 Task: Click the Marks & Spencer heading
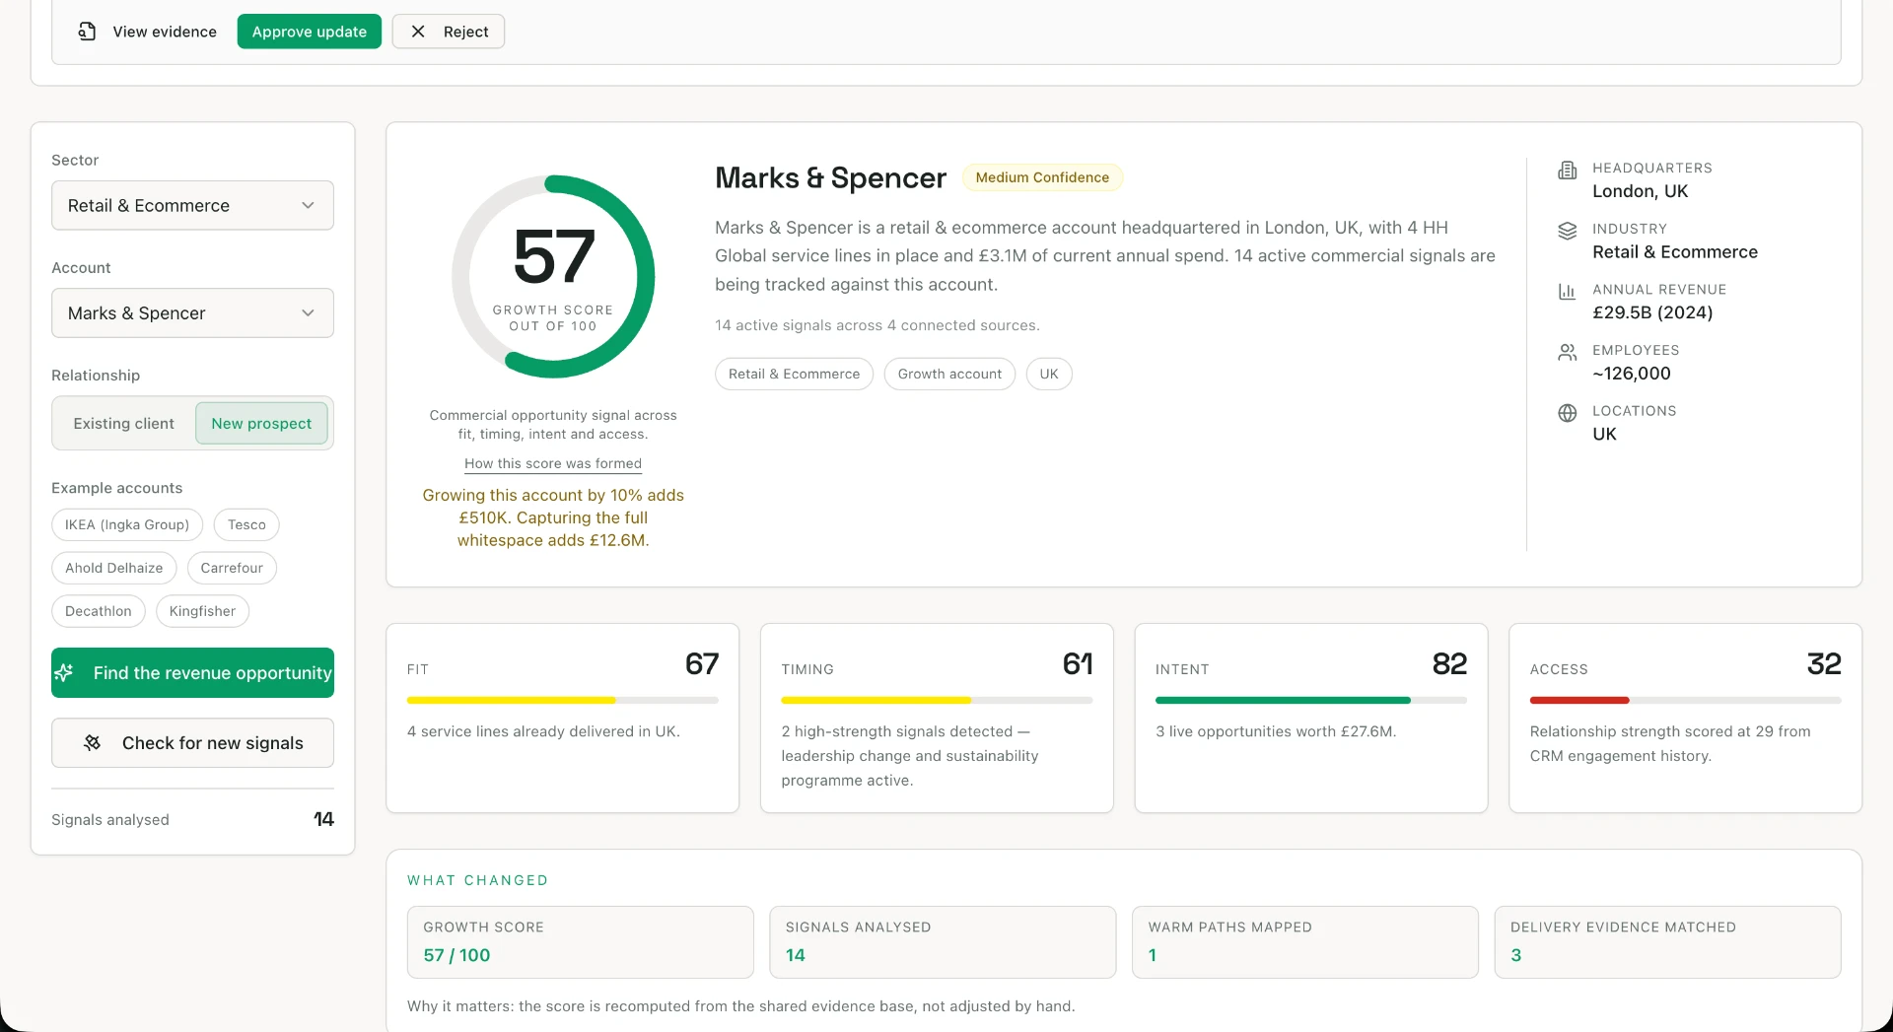click(830, 177)
